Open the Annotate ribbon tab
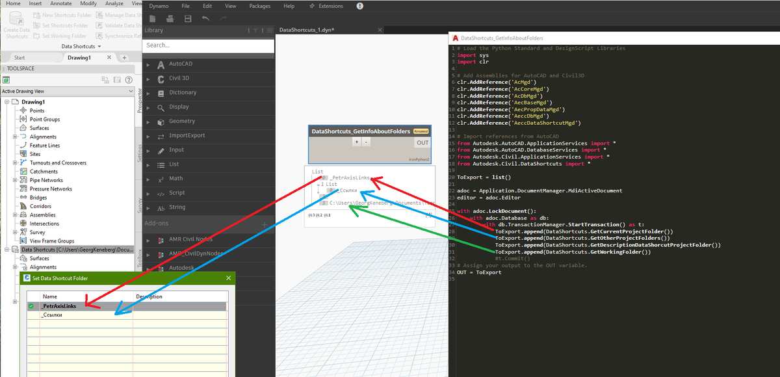This screenshot has height=377, width=780. point(61,4)
